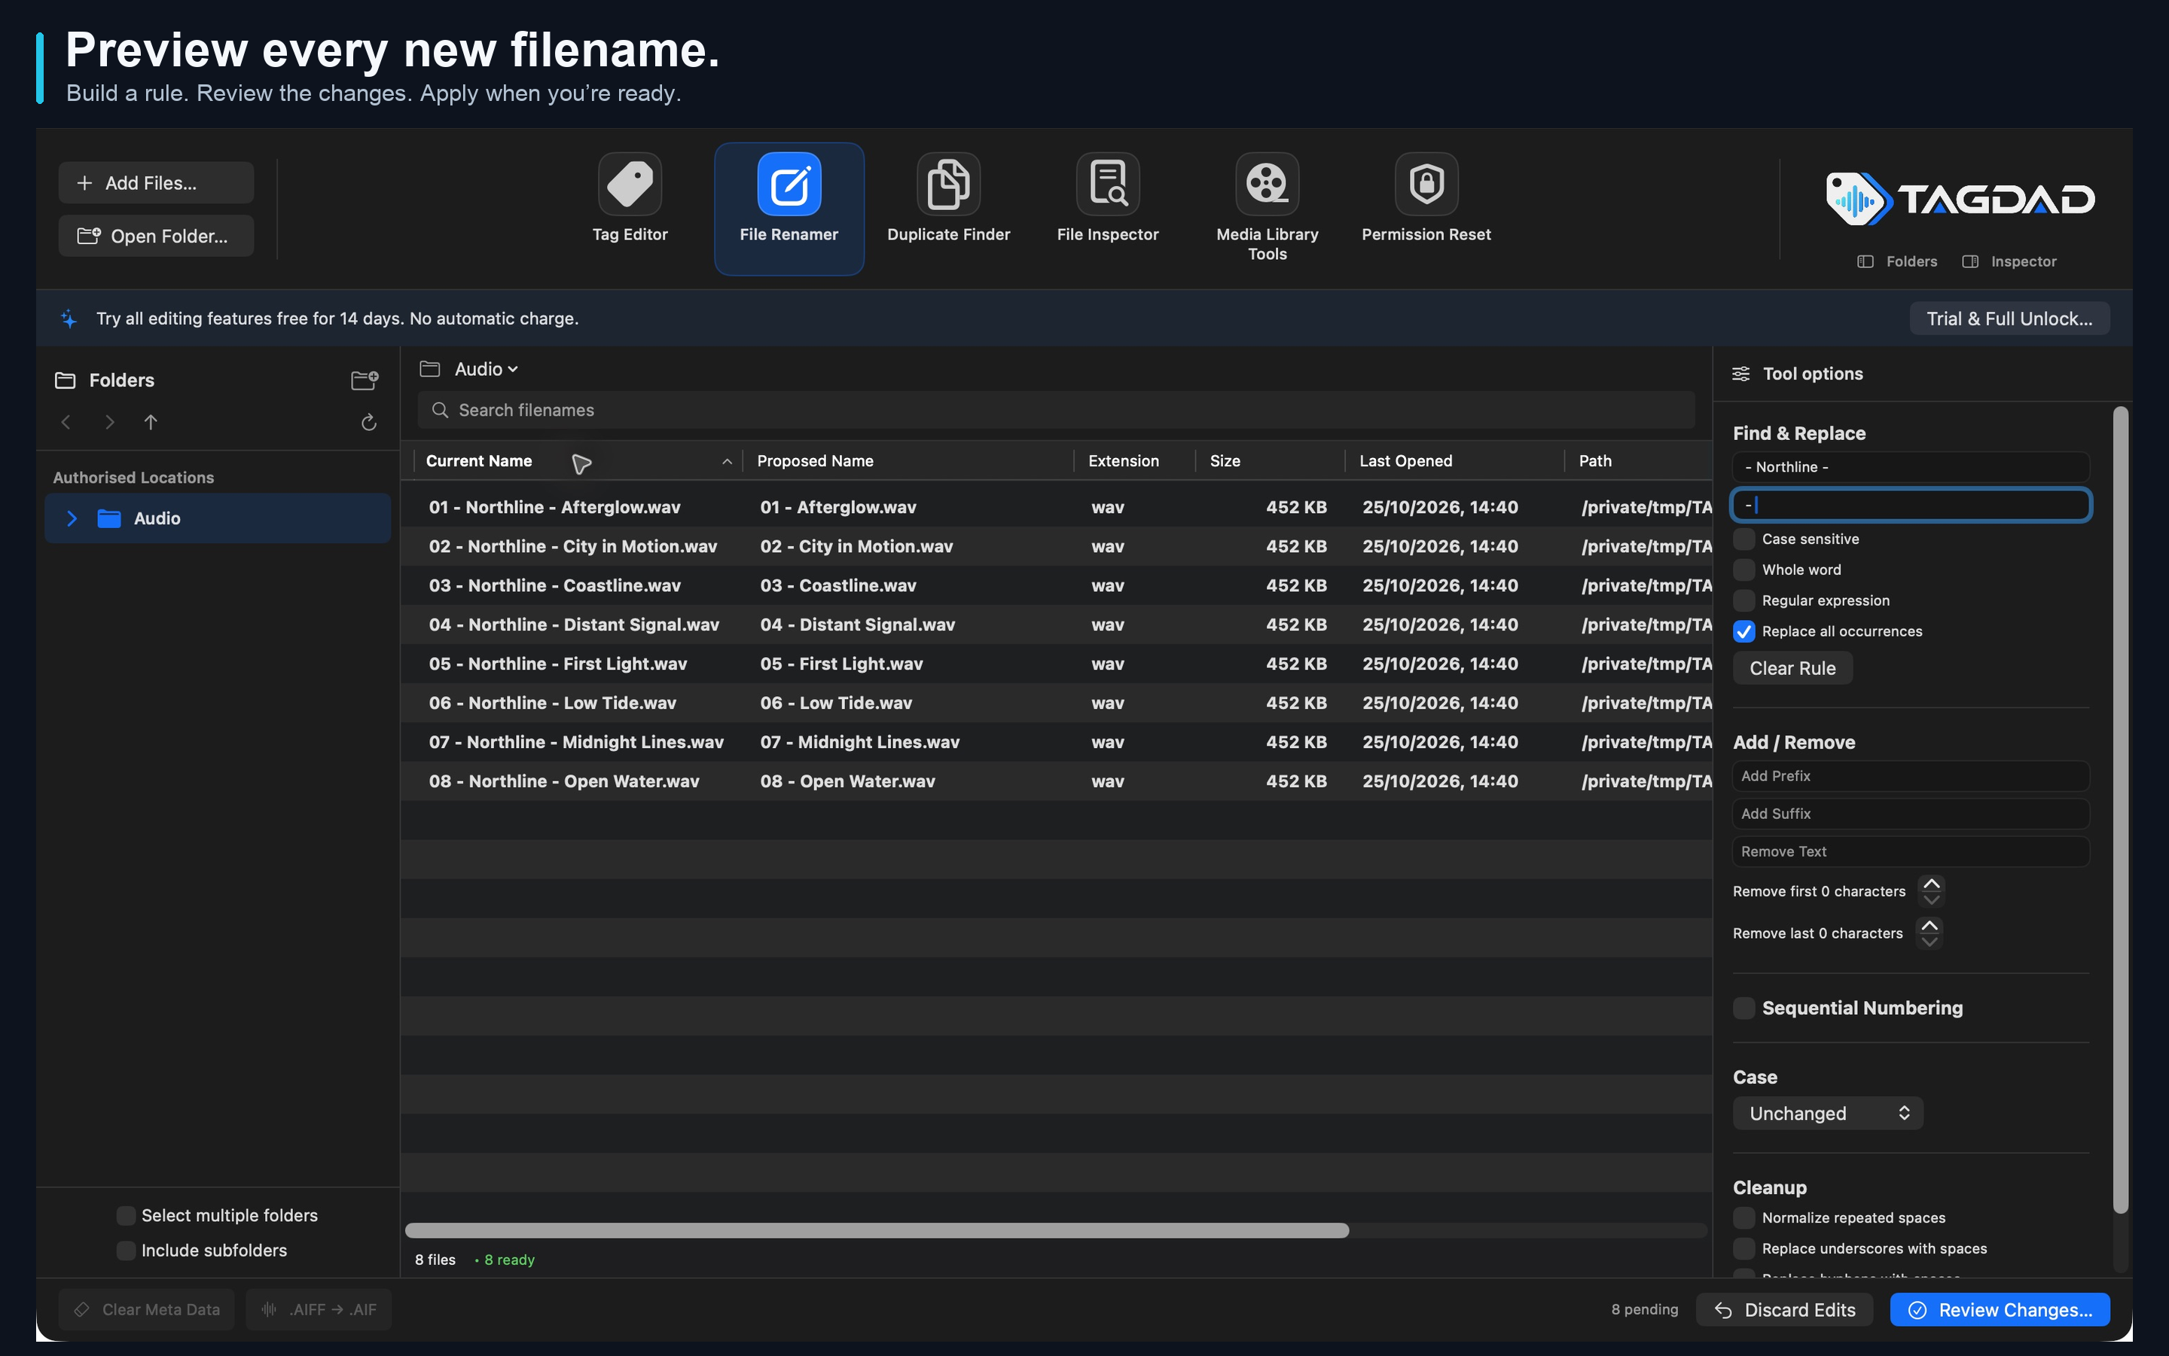2169x1356 pixels.
Task: Toggle the Folders panel icon under logo
Action: [1865, 261]
